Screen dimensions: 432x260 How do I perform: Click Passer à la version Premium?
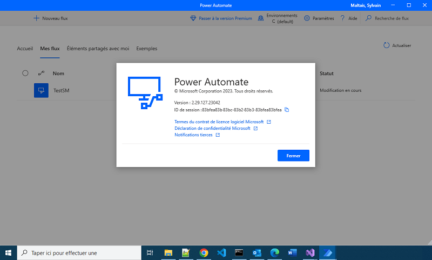221,18
